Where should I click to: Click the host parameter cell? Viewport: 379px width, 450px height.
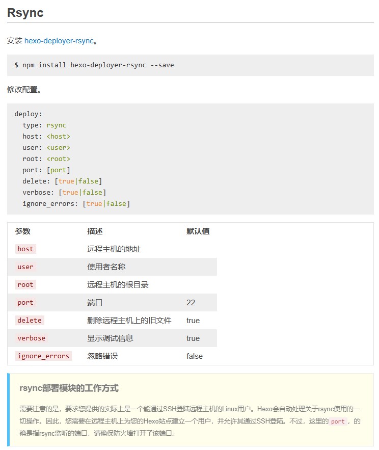point(25,249)
